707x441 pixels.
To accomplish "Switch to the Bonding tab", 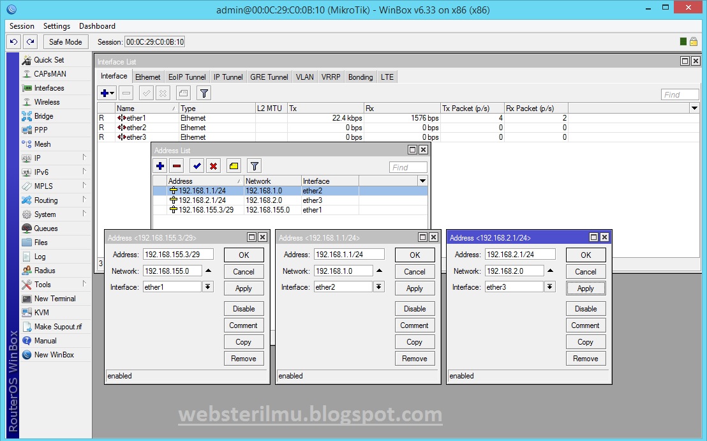I will 361,77.
